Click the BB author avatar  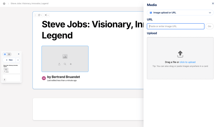pos(44,78)
